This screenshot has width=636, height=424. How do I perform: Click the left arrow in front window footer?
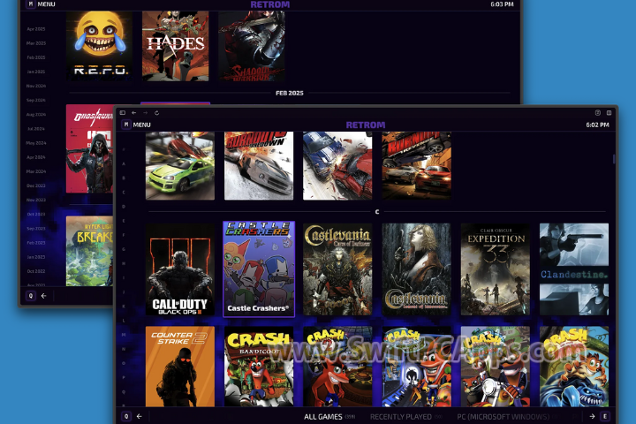point(140,416)
